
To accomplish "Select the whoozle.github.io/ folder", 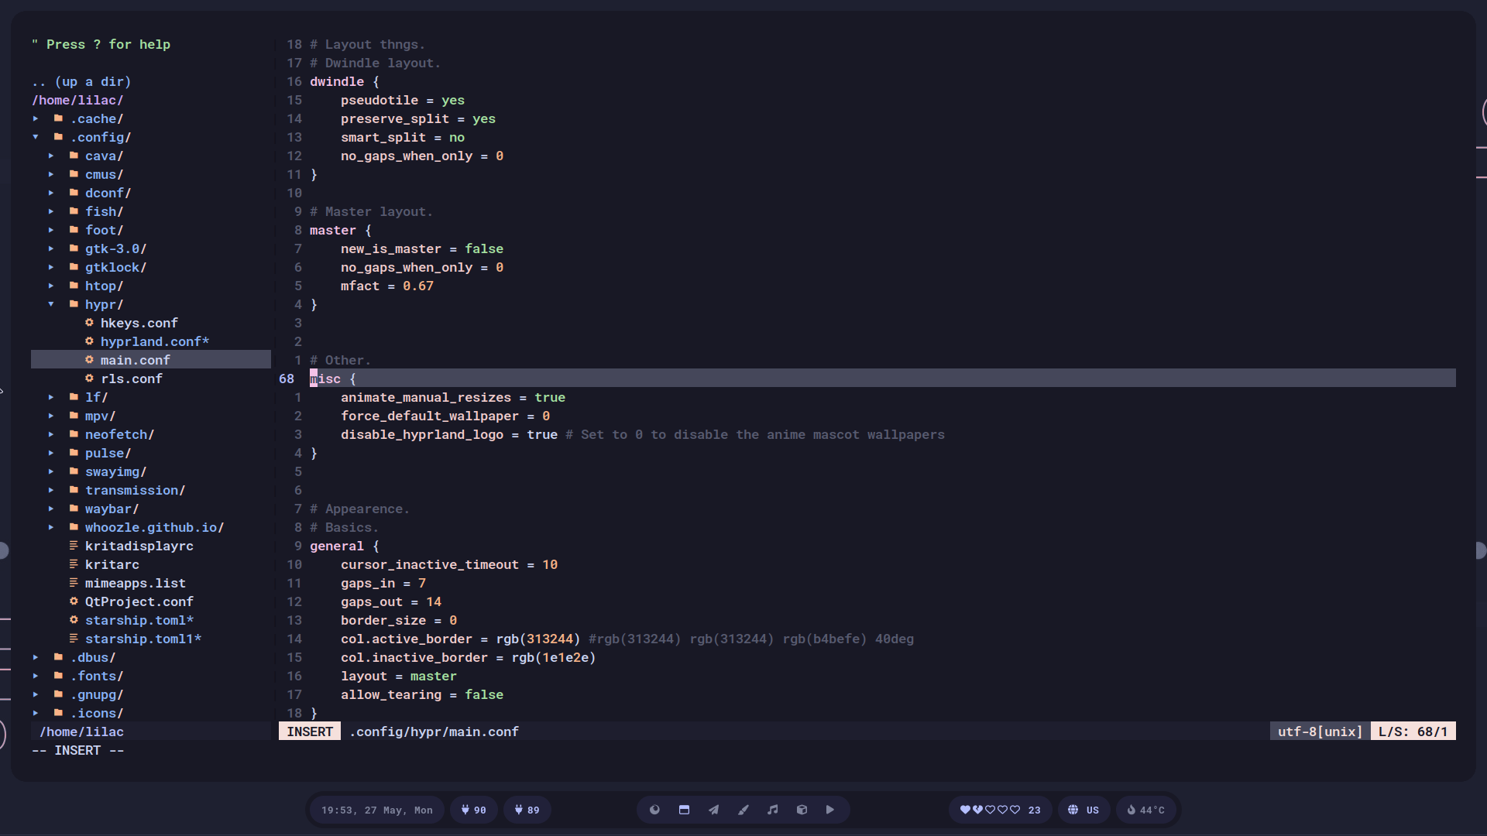I will 155,527.
